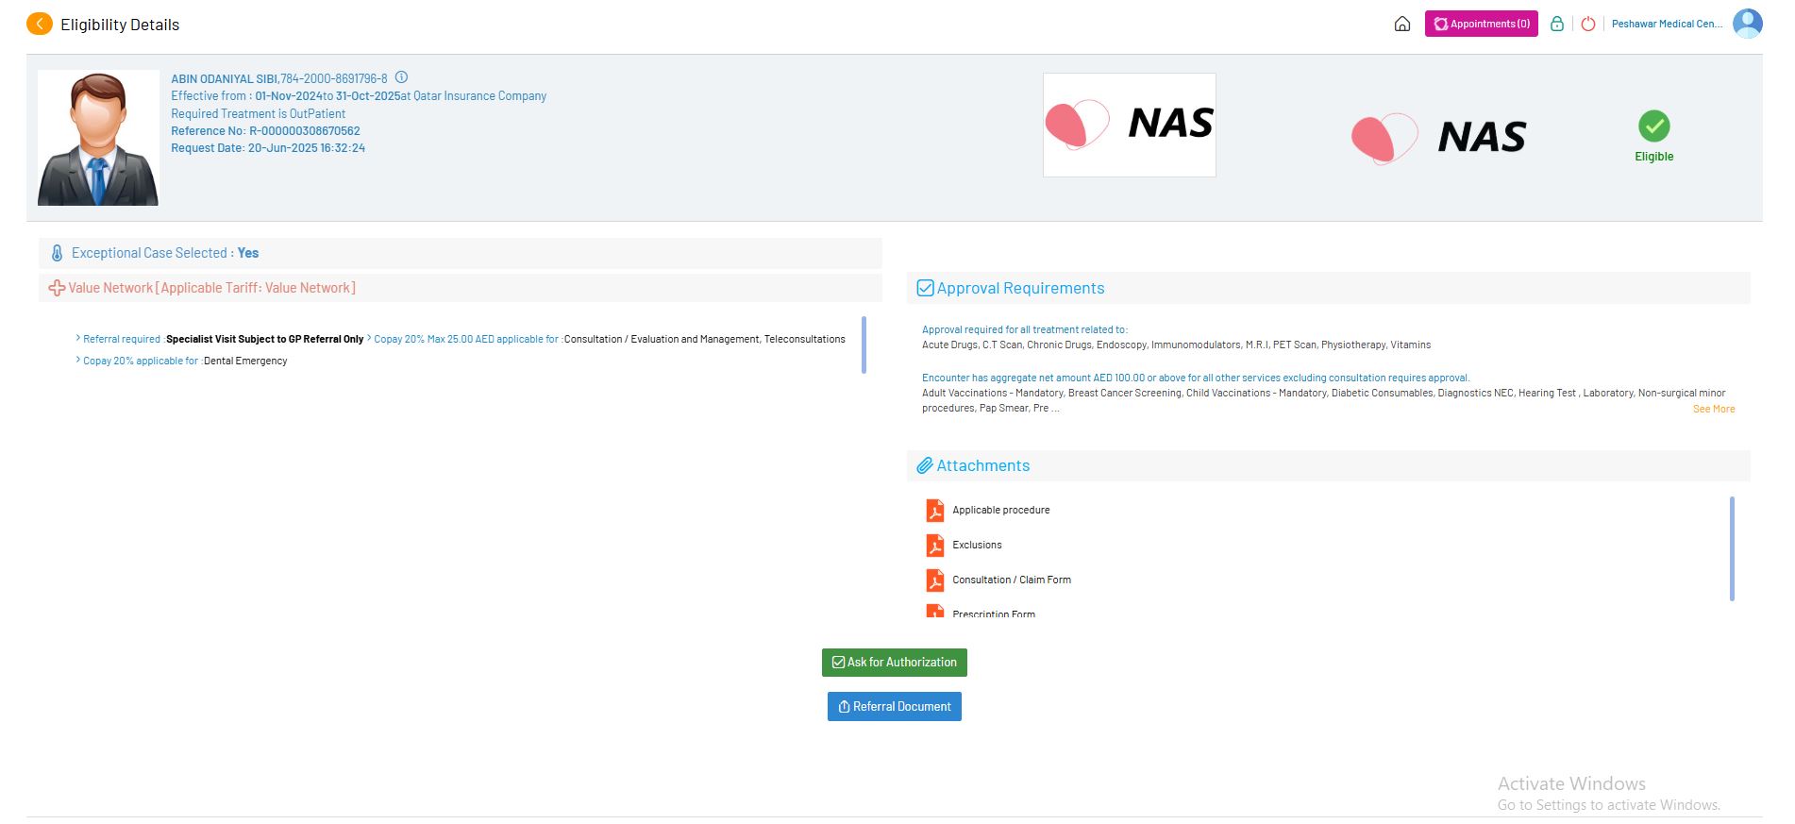Image resolution: width=1795 pixels, height=824 pixels.
Task: Click the Attachments list scrollbar
Action: point(1732,548)
